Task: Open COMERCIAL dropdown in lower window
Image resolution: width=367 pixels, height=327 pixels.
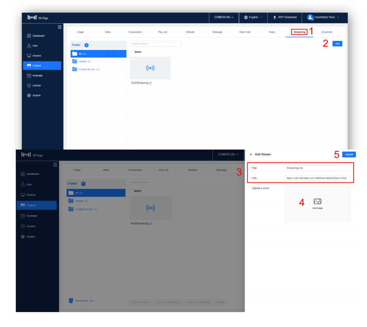Action: point(228,154)
